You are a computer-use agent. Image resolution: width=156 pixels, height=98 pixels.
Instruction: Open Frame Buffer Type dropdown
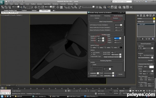click(x=120, y=57)
